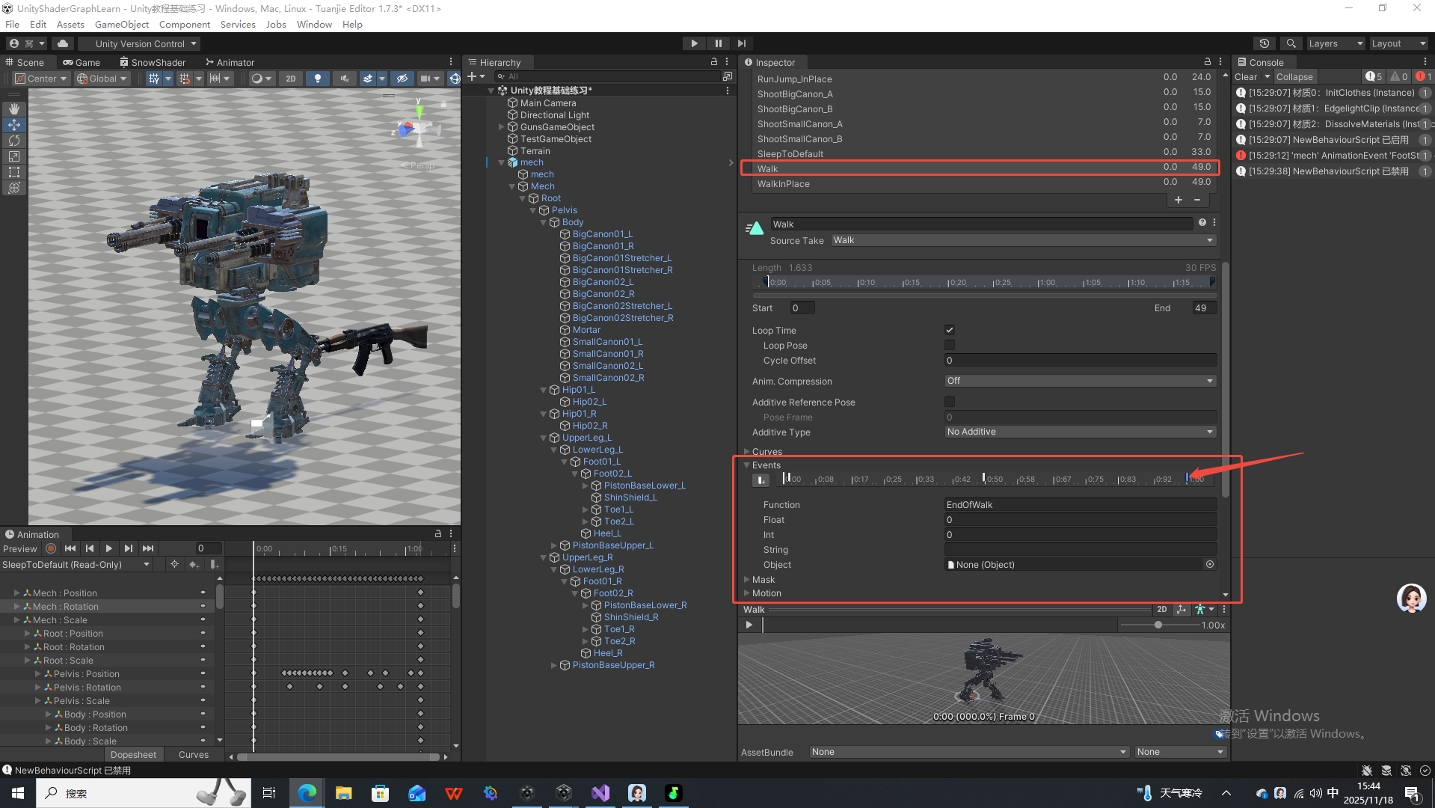Switch to the SnowShader tab
The image size is (1435, 808).
[153, 62]
